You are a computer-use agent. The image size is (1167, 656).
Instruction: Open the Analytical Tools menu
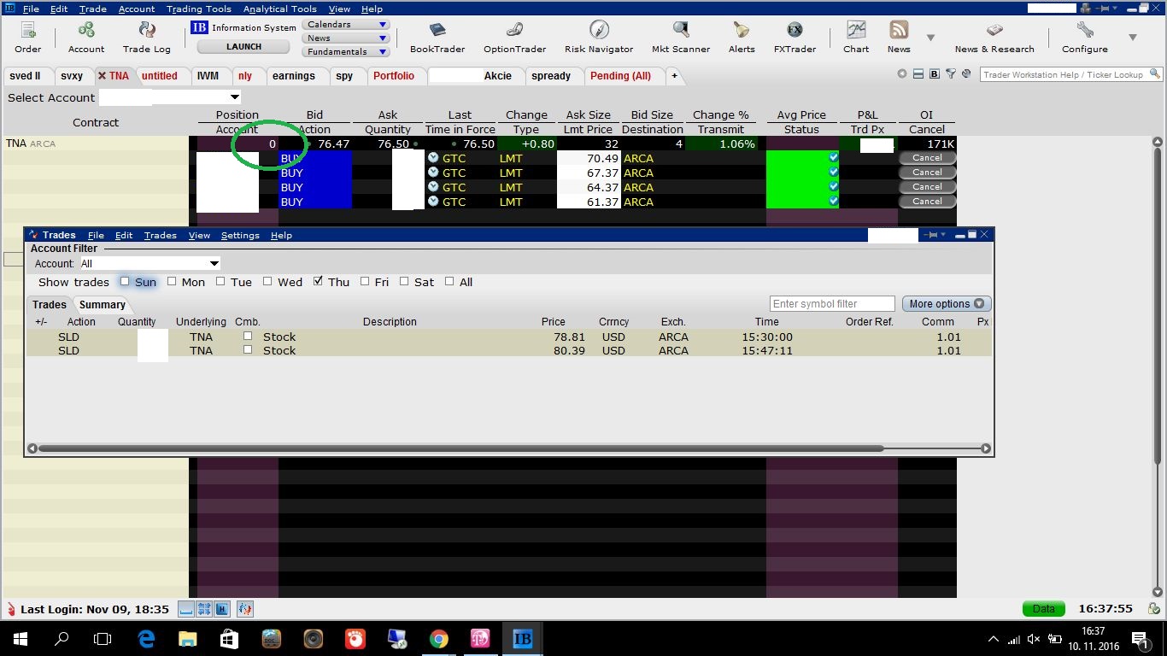click(280, 9)
